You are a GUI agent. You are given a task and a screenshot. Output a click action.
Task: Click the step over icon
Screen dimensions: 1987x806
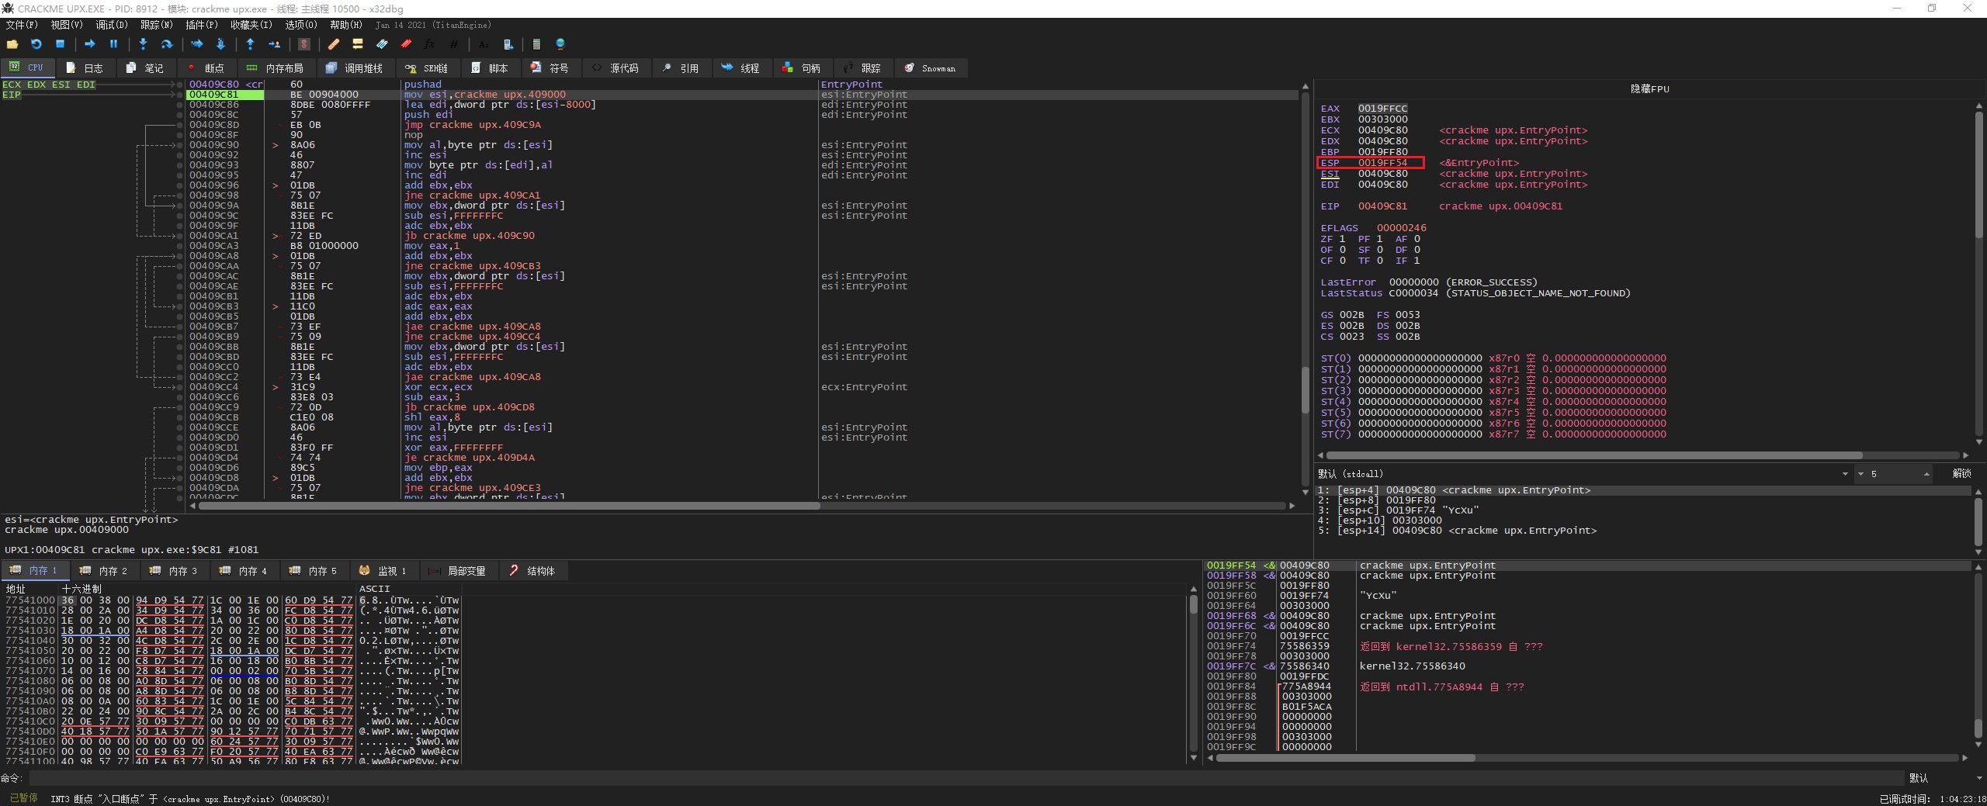pyautogui.click(x=166, y=44)
